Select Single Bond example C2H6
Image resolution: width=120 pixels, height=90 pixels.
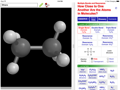point(84,30)
